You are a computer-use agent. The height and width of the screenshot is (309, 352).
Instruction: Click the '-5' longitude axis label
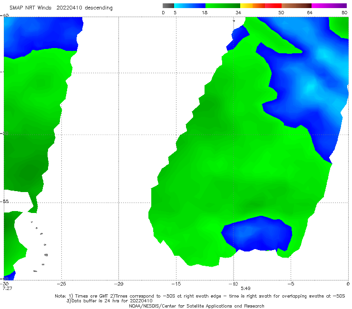[291, 284]
